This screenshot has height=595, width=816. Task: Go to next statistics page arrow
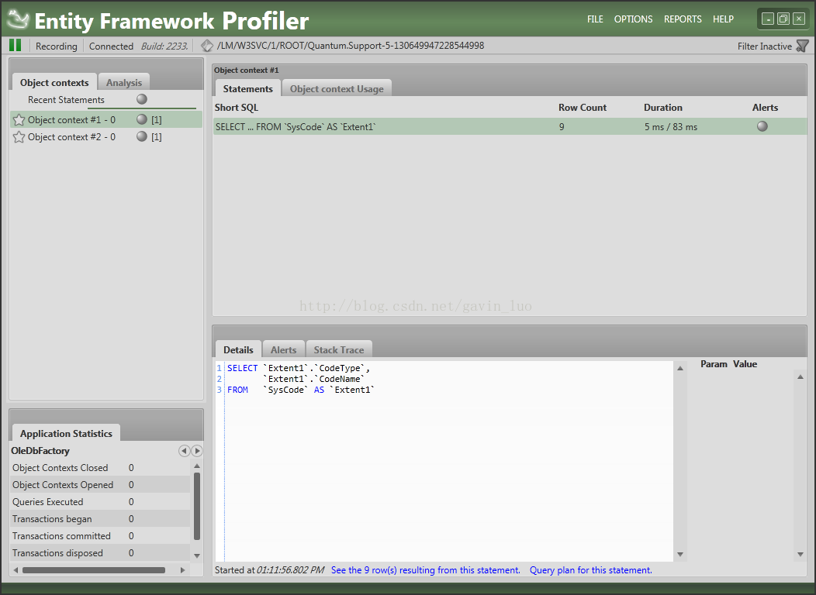197,451
